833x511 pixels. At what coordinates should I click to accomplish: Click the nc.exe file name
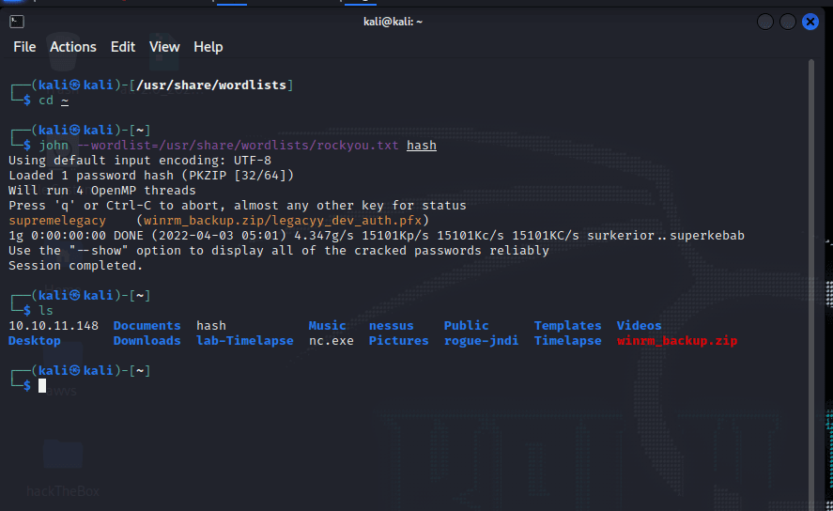tap(331, 341)
